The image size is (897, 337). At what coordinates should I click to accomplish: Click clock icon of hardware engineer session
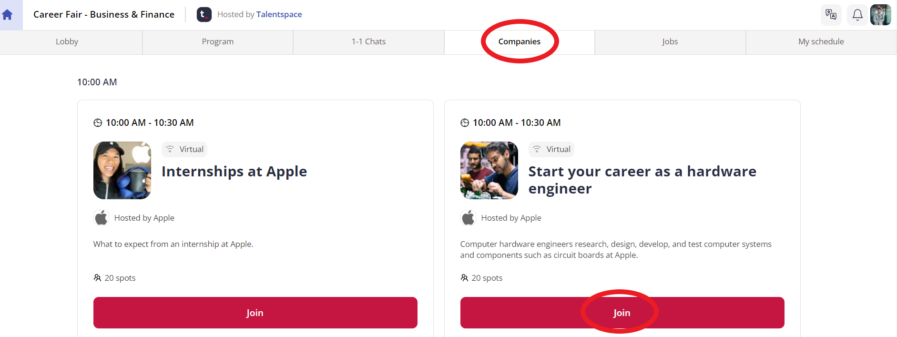pyautogui.click(x=465, y=123)
